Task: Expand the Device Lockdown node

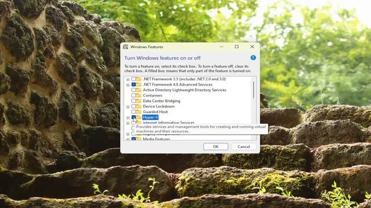Action: pyautogui.click(x=128, y=106)
